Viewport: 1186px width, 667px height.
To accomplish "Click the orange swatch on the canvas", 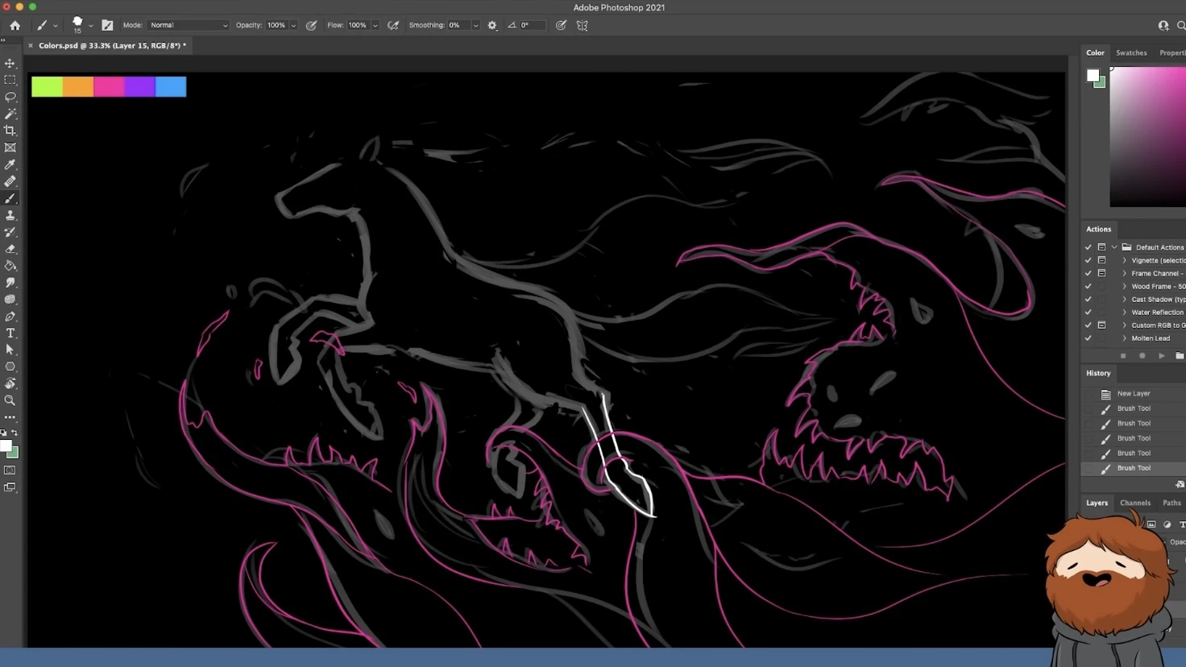I will 78,86.
